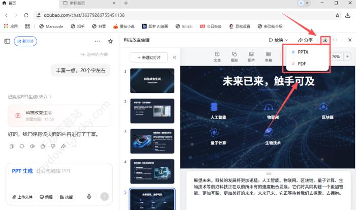Click the download icon in the slide header
356x210 pixels.
(x=325, y=40)
